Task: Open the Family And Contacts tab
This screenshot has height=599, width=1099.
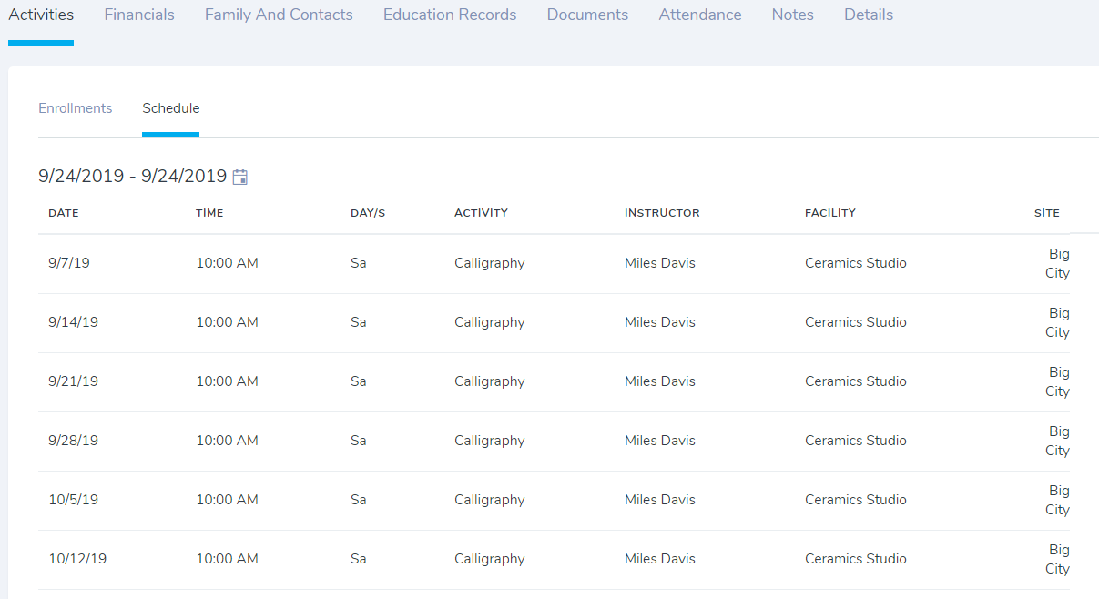Action: tap(279, 15)
